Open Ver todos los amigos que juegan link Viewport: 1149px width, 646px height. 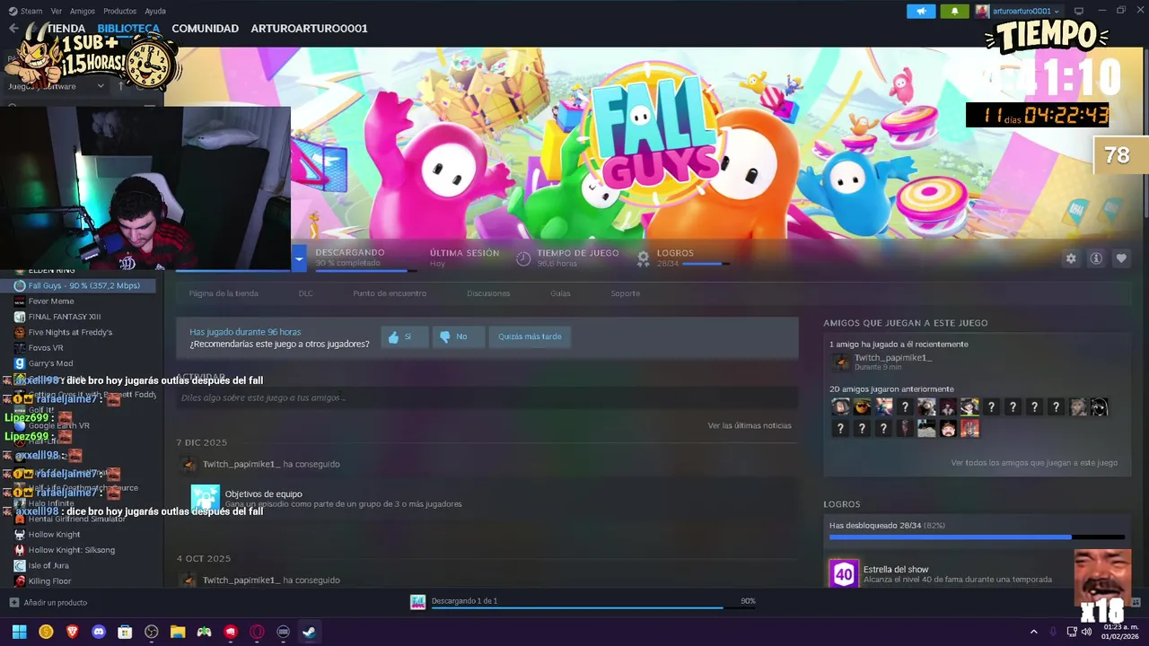1034,463
